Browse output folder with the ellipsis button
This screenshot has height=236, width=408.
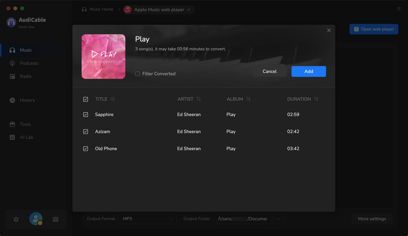pyautogui.click(x=278, y=219)
